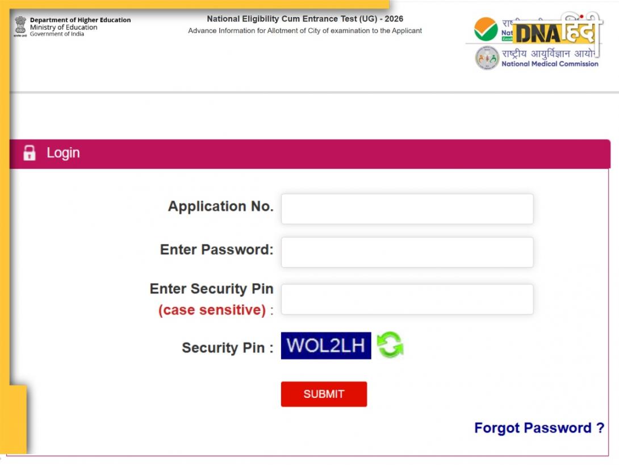Image resolution: width=619 pixels, height=465 pixels.
Task: Click the Security Pin label beside captcha
Action: tap(227, 348)
